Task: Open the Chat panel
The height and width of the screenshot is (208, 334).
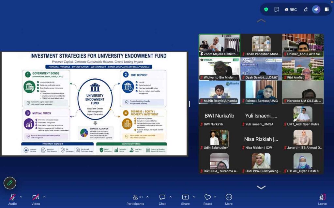Action: click(x=162, y=200)
